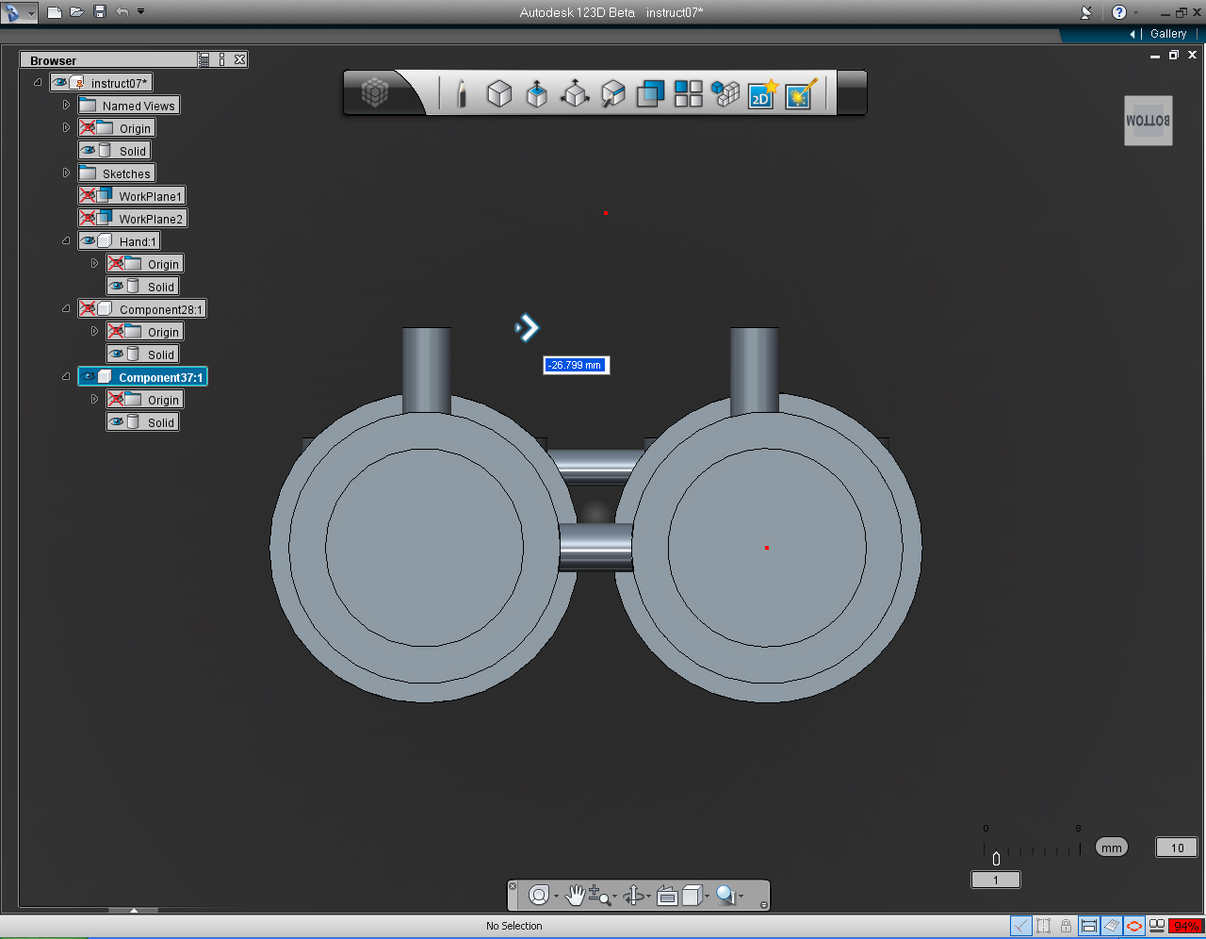The image size is (1206, 939).
Task: Show the hidden Component28:1
Action: click(x=88, y=309)
